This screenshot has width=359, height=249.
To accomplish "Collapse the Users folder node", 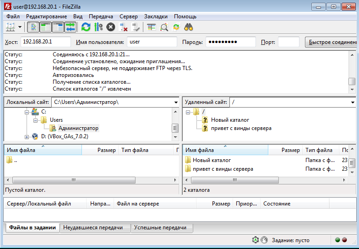I will click(35, 120).
